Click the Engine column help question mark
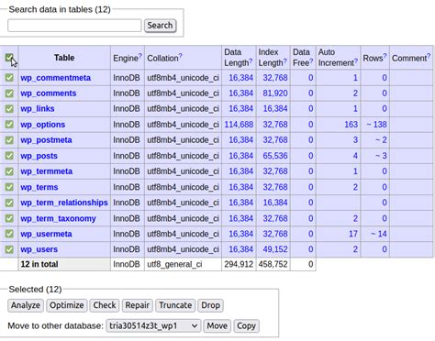 point(140,56)
